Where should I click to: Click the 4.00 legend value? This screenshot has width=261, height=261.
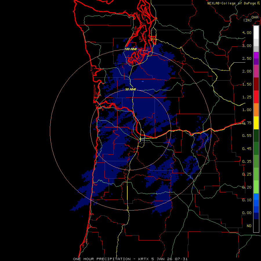(x=247, y=32)
